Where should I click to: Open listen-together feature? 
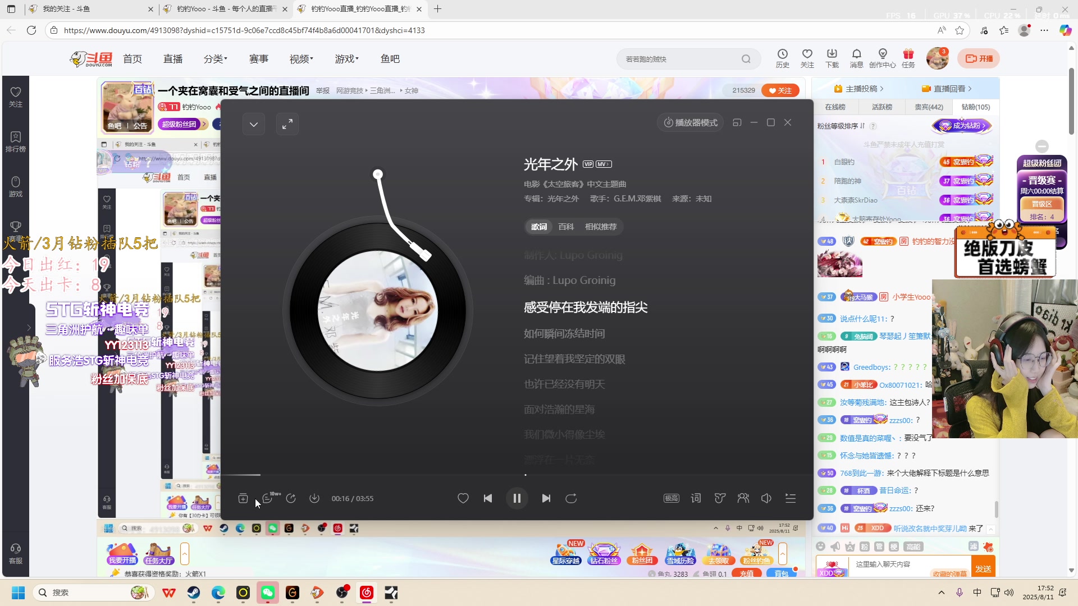click(x=743, y=498)
